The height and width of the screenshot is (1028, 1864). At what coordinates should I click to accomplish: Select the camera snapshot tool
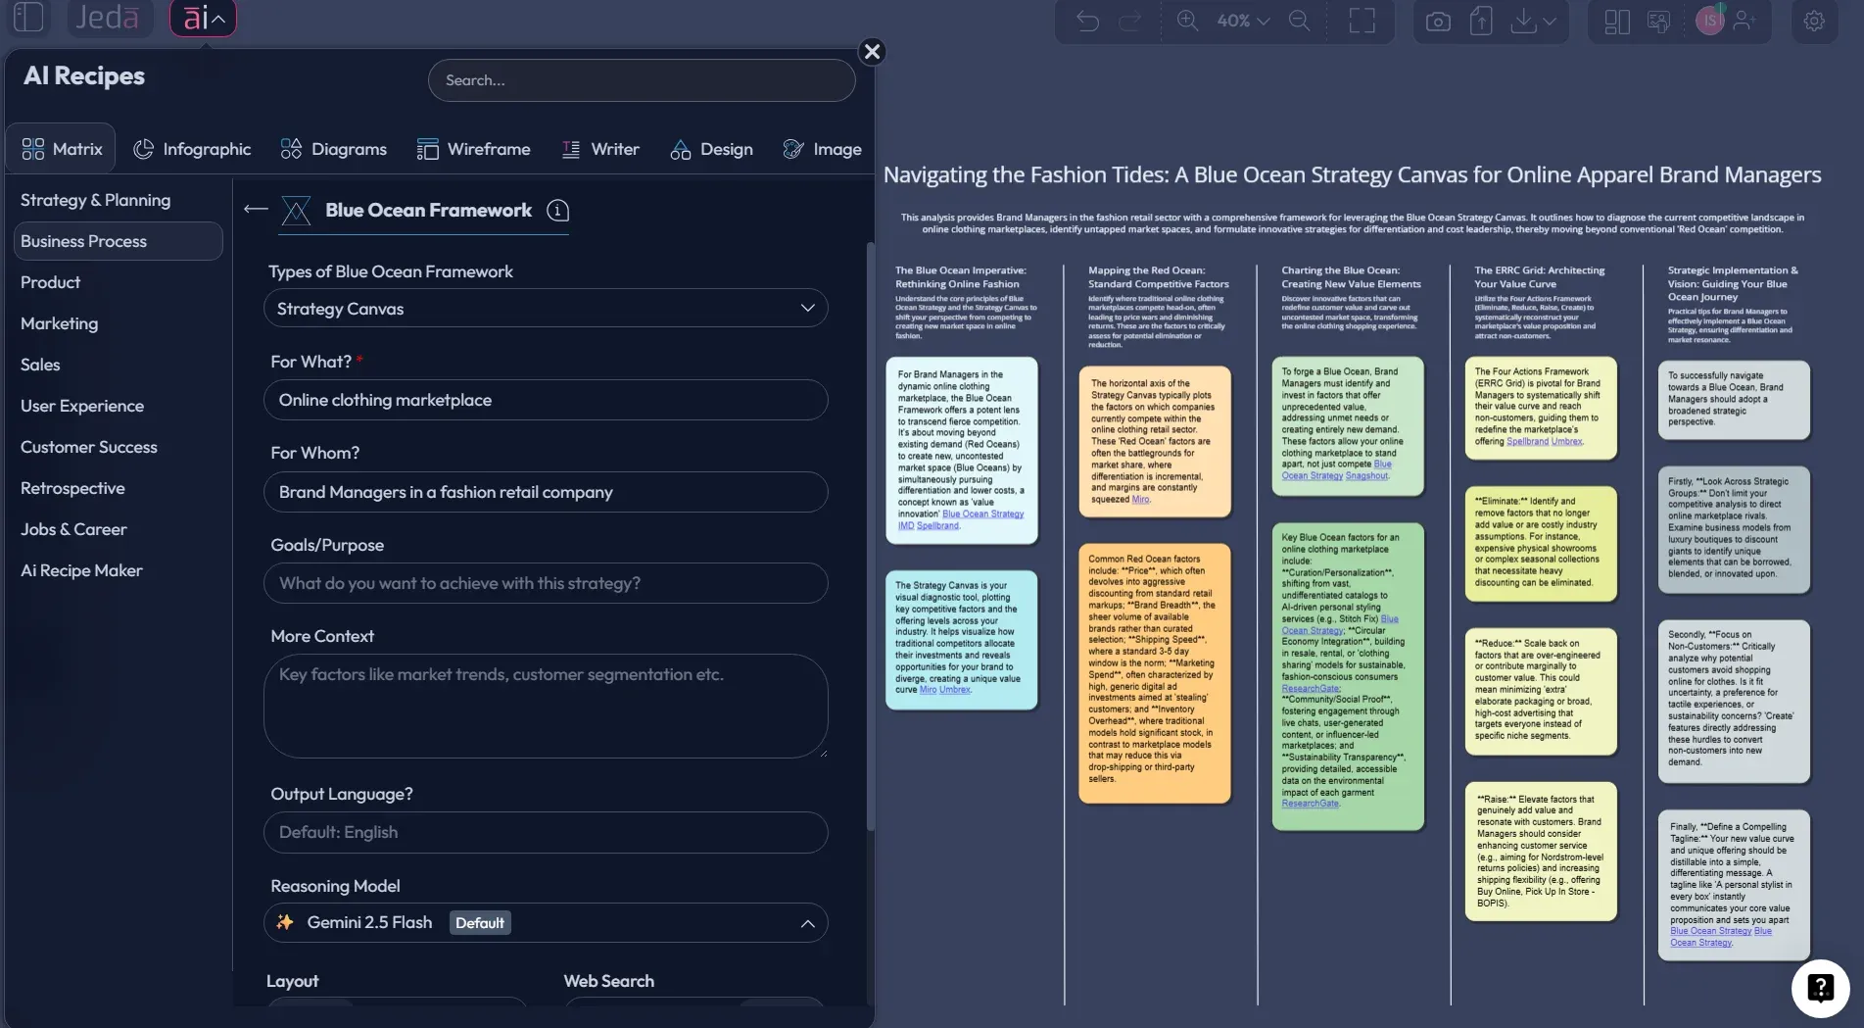click(x=1438, y=21)
